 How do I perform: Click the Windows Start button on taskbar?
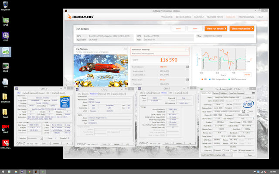(3, 172)
